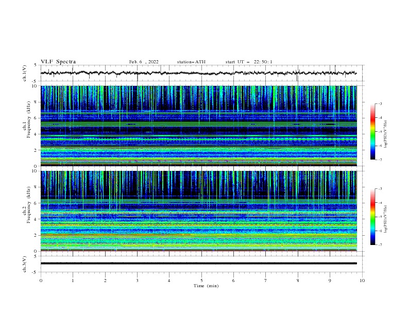Click the ch.2 frequency tick label "4"
This screenshot has width=408, height=315.
[36, 219]
